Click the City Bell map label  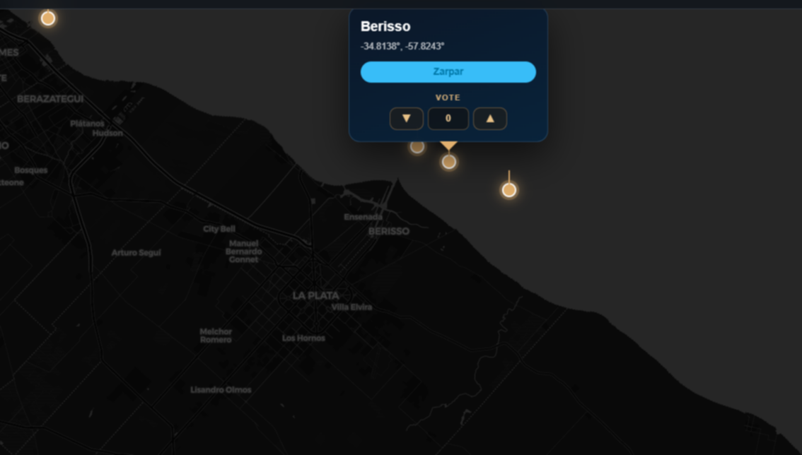pyautogui.click(x=219, y=229)
